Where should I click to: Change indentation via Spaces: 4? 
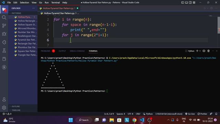coord(121,114)
